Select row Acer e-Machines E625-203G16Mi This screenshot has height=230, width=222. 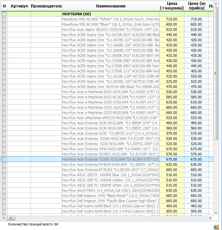point(107,92)
